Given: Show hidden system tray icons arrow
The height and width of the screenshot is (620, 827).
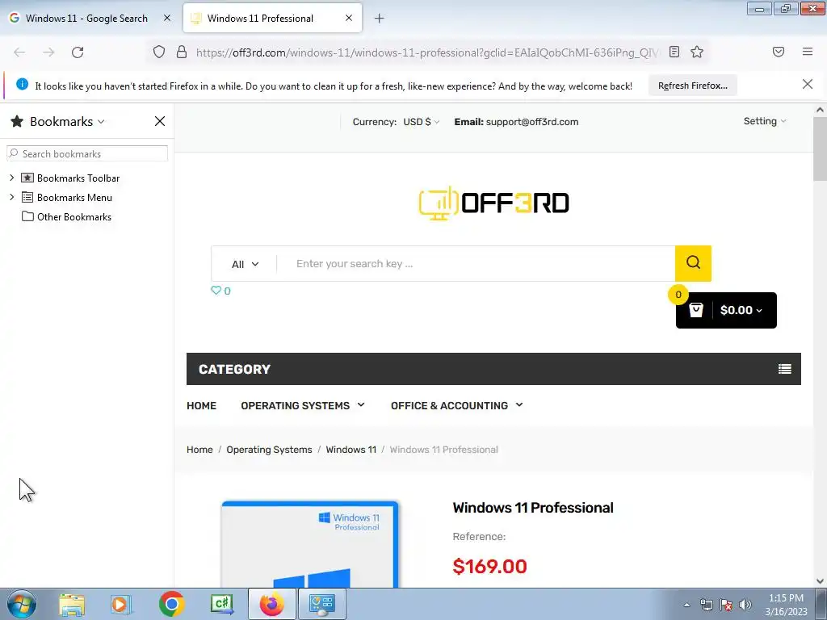Looking at the screenshot, I should [x=686, y=605].
